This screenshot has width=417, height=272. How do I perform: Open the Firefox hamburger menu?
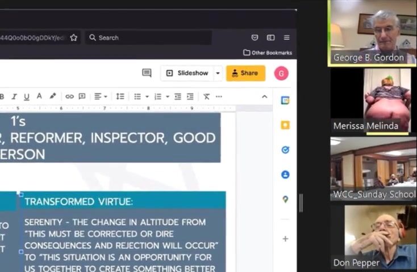[287, 37]
